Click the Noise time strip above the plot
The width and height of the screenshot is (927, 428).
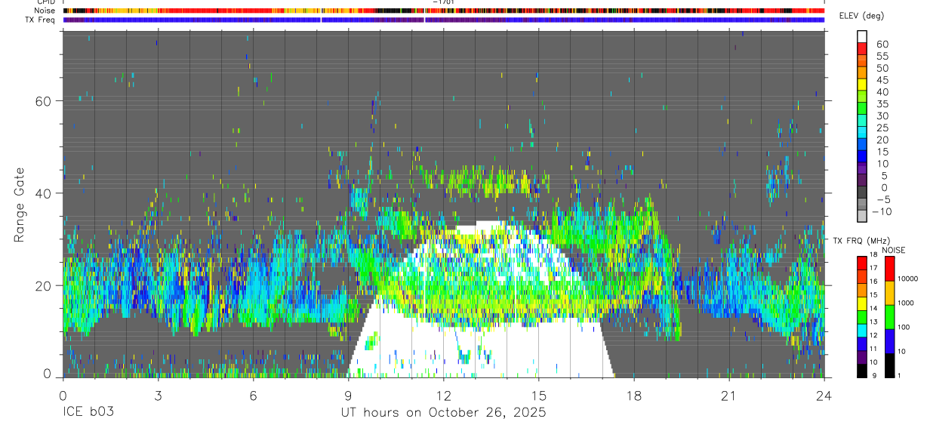tap(444, 11)
